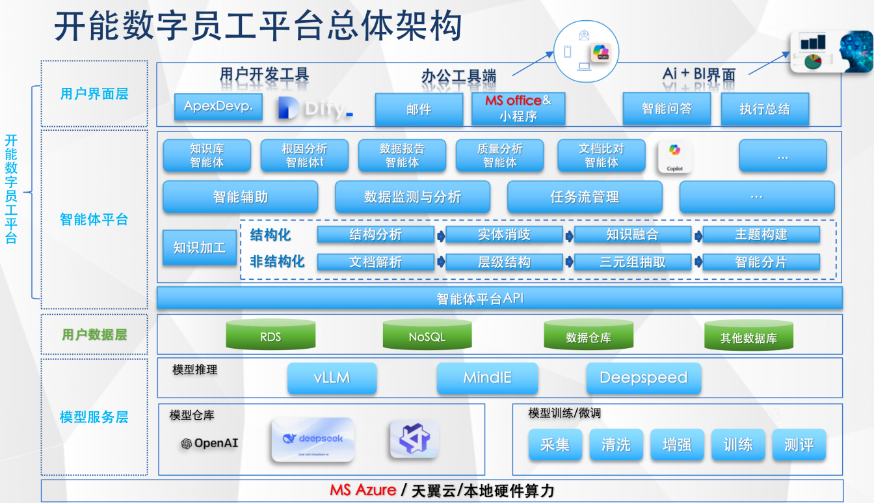Click the 数据仓库 database cylinder
This screenshot has width=874, height=503.
point(589,335)
